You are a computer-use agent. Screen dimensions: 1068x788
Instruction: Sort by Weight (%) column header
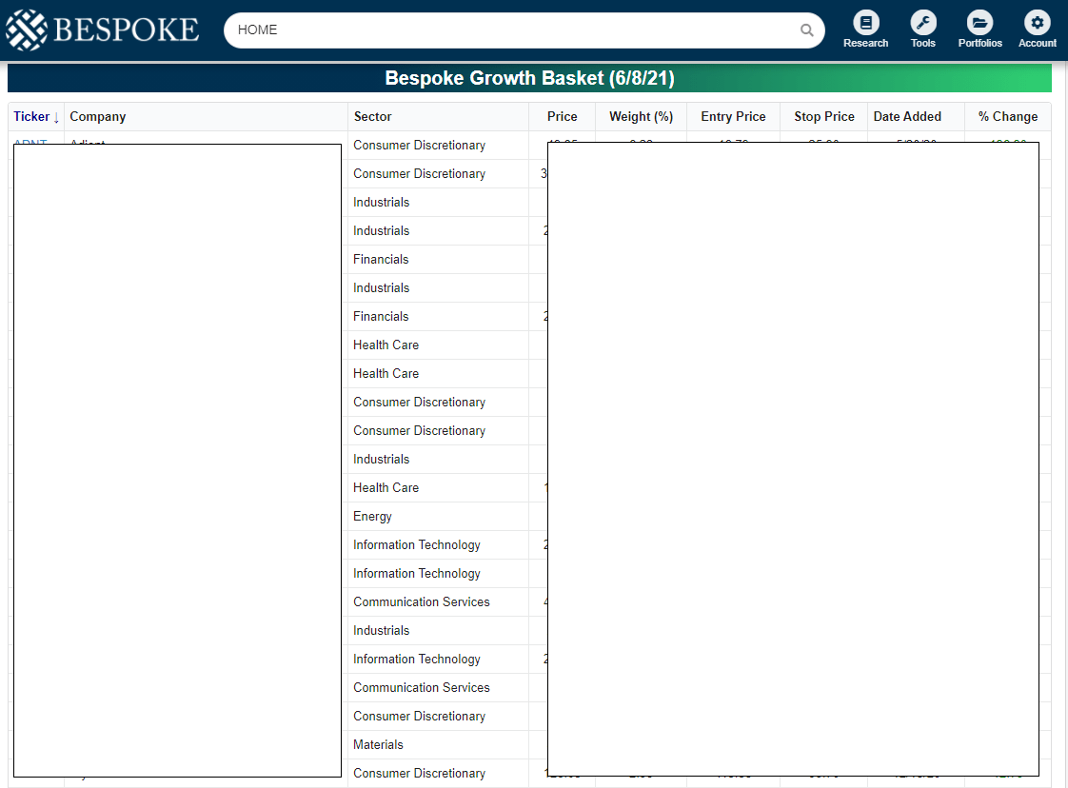[x=641, y=116]
